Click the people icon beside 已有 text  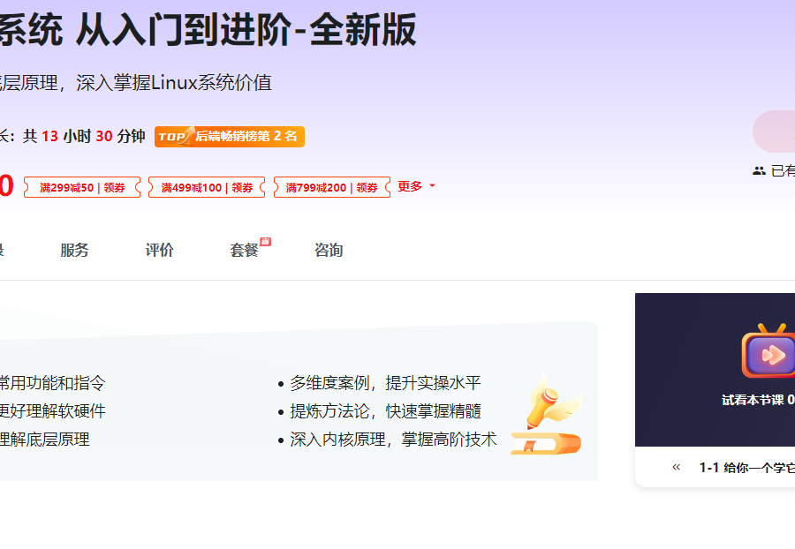tap(761, 171)
